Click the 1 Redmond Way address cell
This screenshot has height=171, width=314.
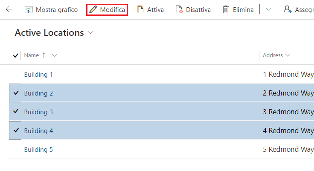tap(288, 74)
